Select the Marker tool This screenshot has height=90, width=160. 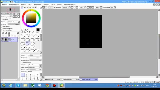(x=23, y=39)
